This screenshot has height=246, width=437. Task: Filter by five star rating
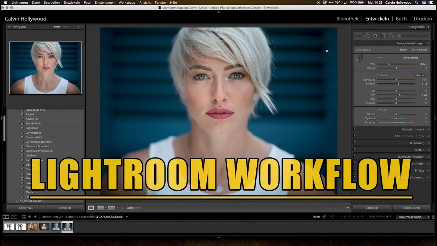click(x=363, y=217)
